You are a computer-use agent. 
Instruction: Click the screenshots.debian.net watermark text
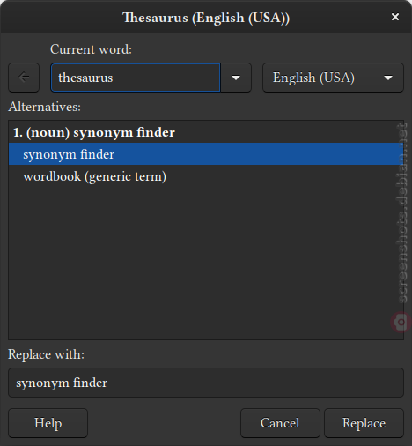click(x=401, y=213)
